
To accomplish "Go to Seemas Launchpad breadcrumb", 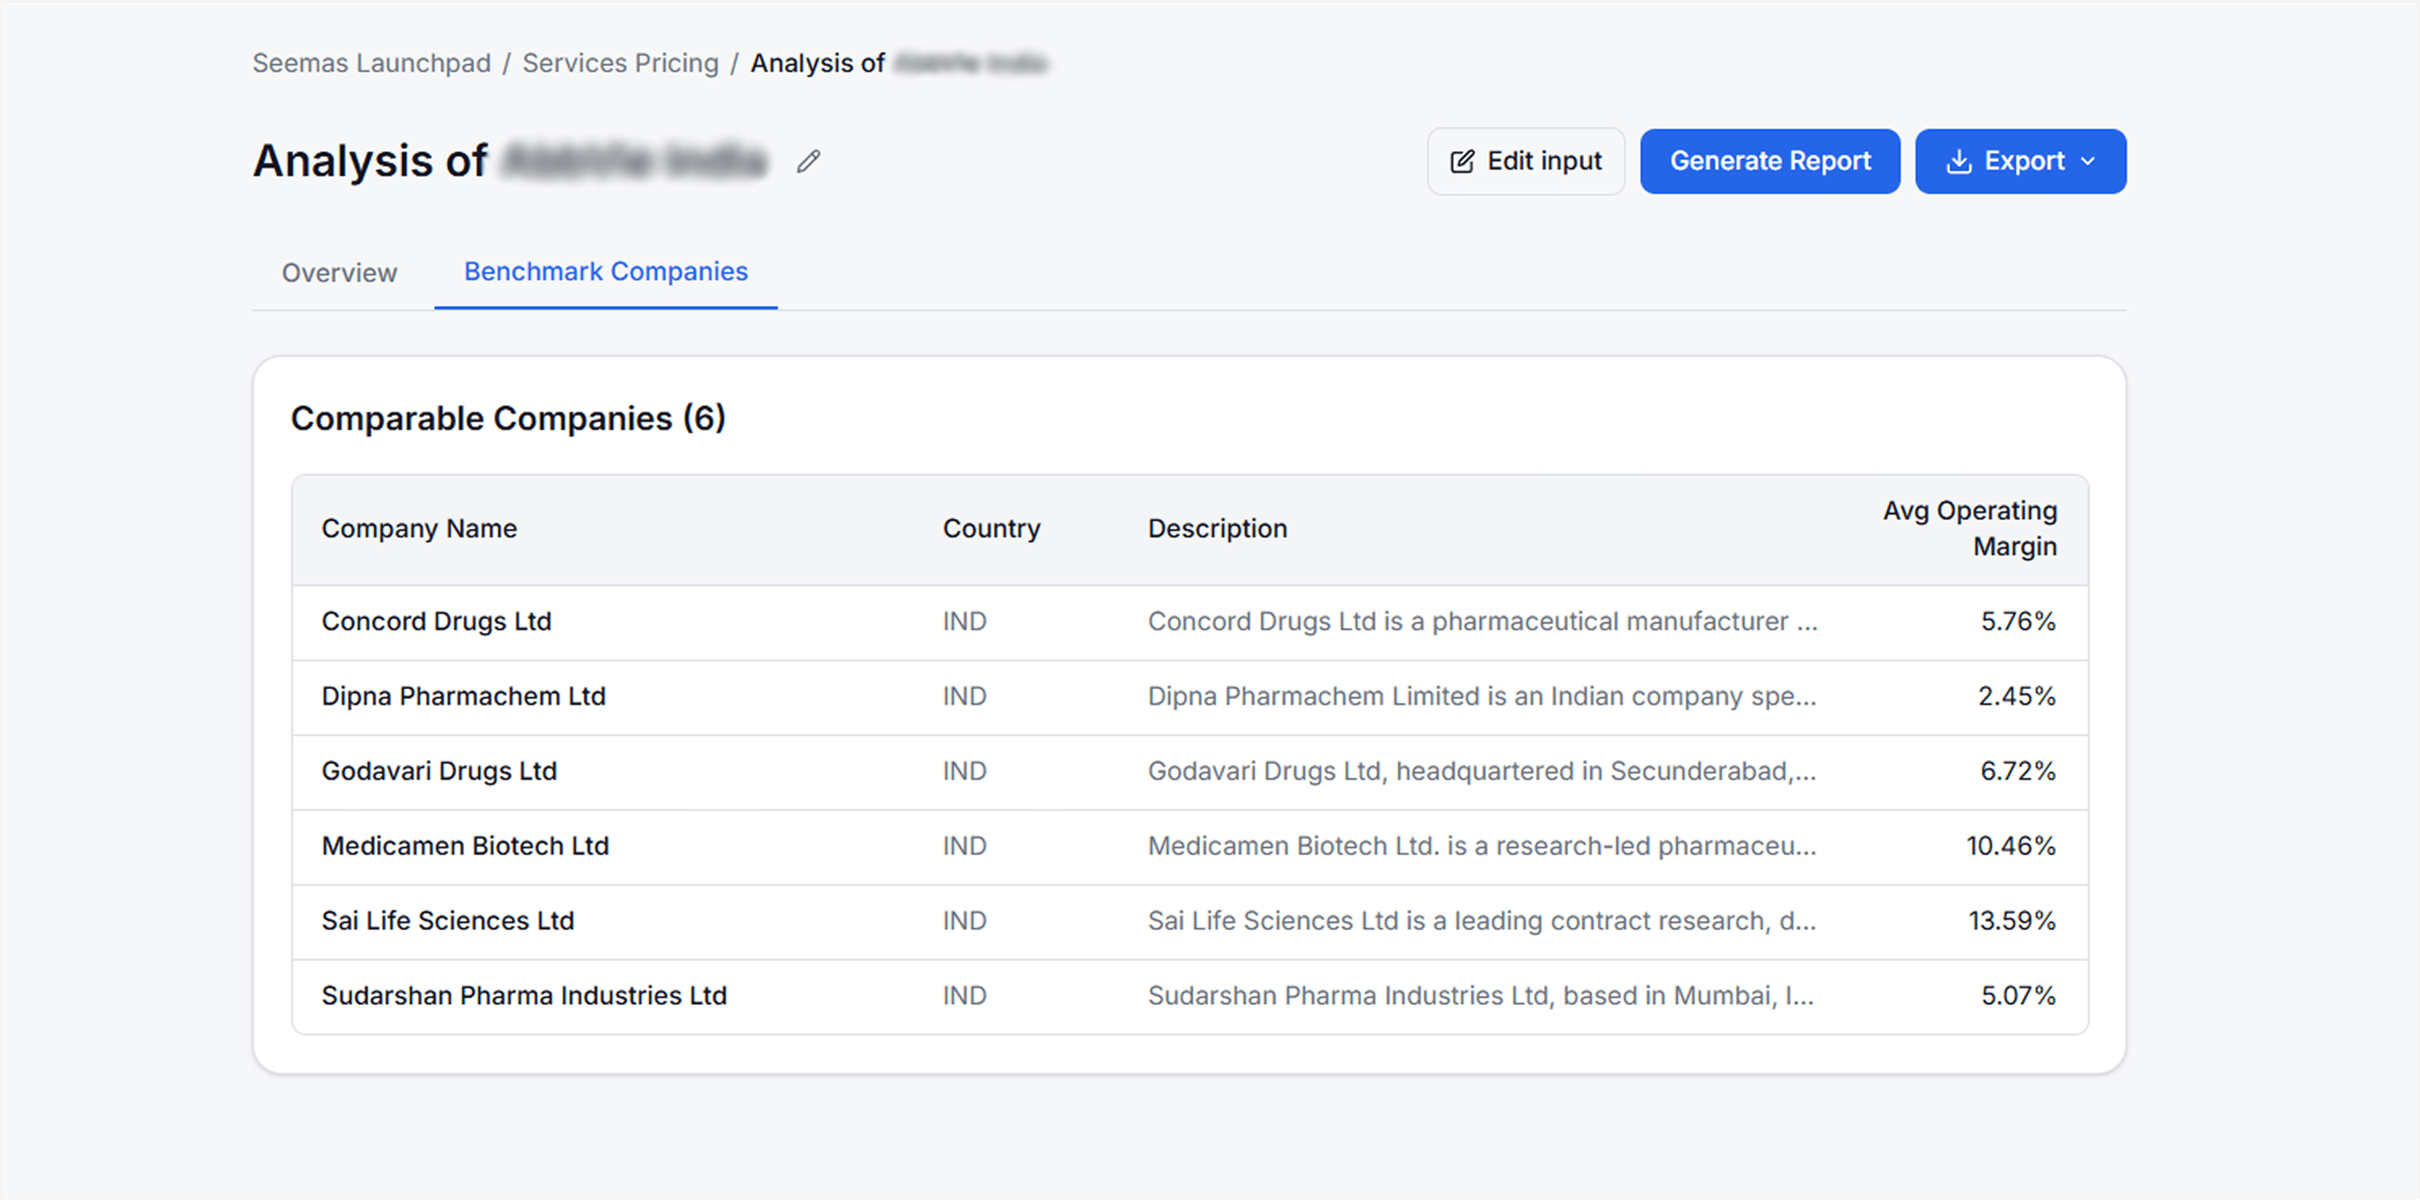I will point(371,63).
